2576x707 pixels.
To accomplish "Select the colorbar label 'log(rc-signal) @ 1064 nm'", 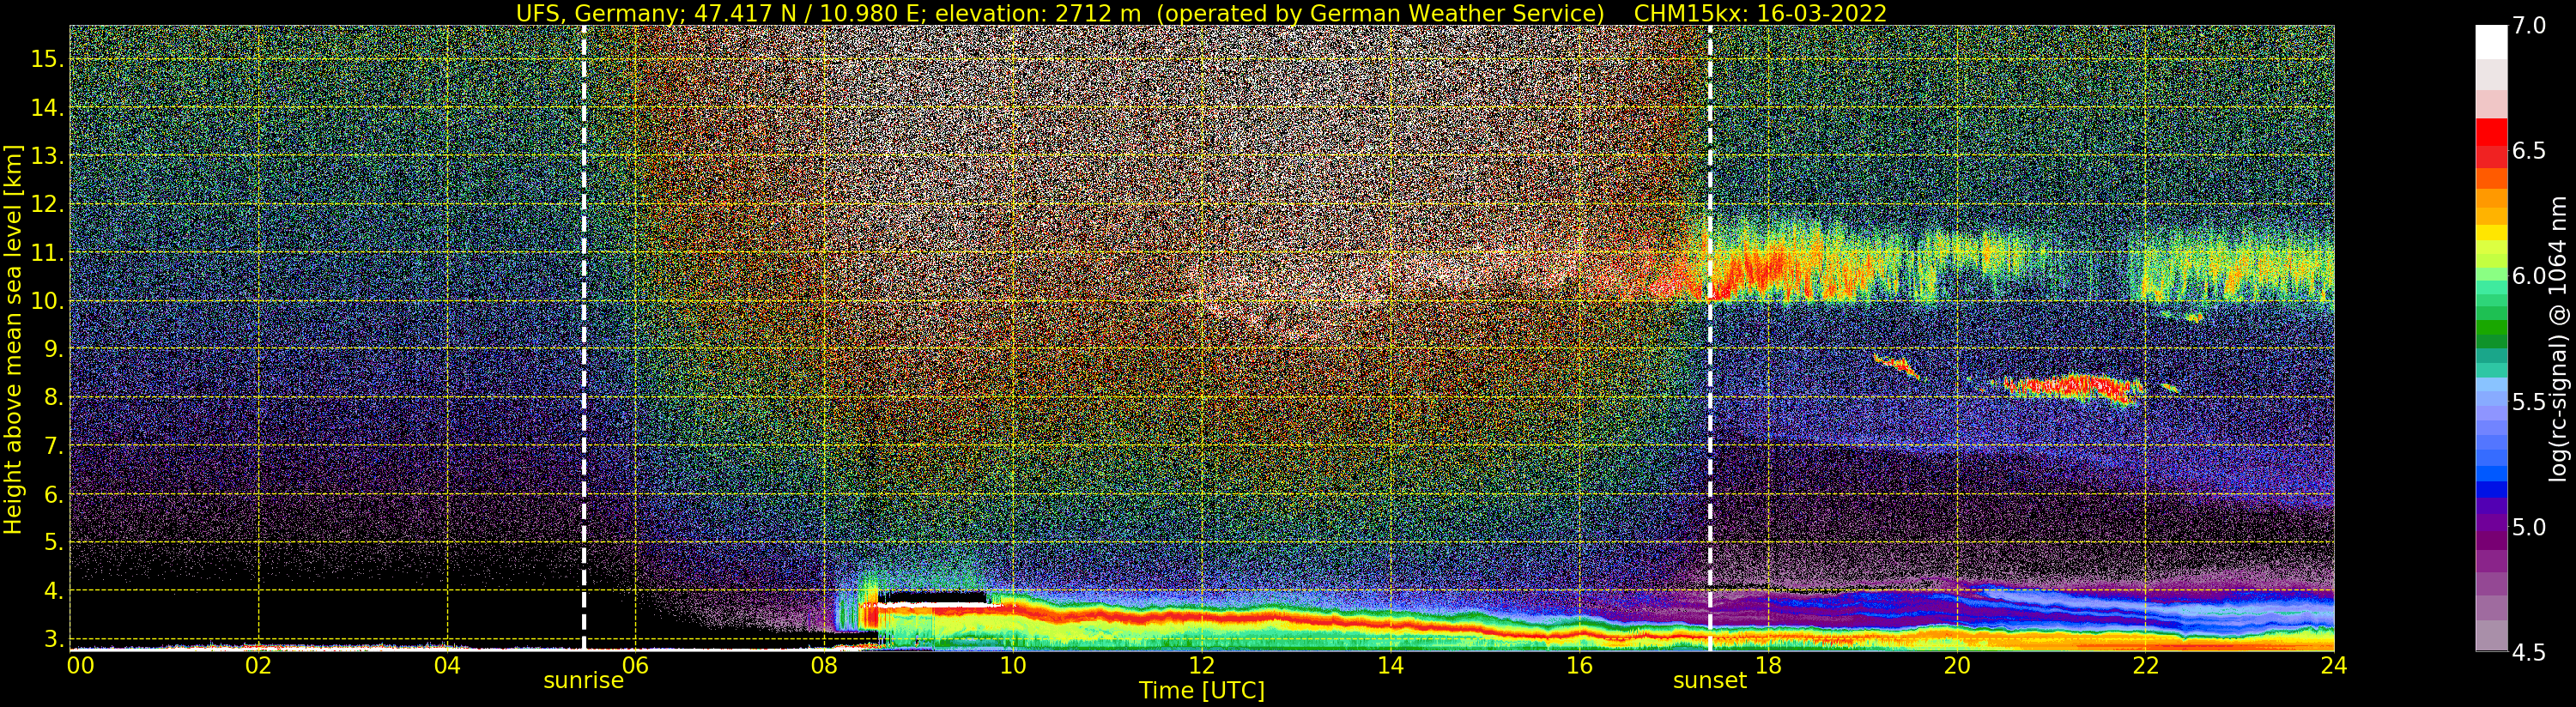I will [x=2558, y=339].
